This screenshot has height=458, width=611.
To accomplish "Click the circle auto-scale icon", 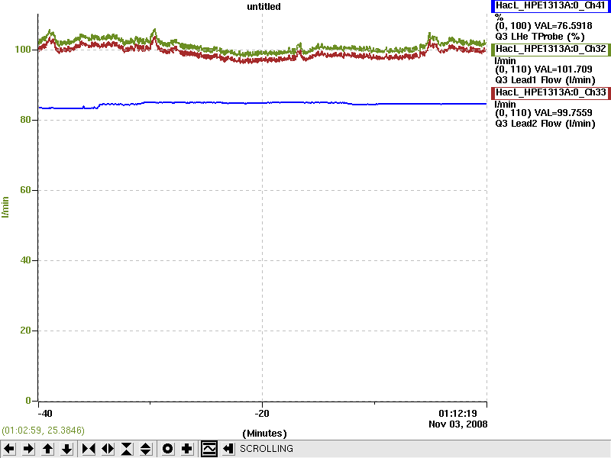I will [167, 449].
